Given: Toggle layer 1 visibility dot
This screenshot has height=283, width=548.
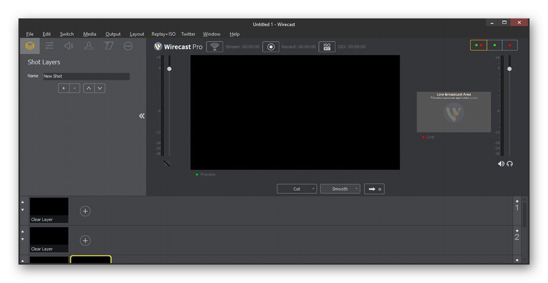Looking at the screenshot, I should point(517,201).
